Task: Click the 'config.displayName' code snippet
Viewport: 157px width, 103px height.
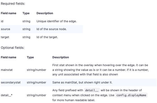Action: (131, 95)
